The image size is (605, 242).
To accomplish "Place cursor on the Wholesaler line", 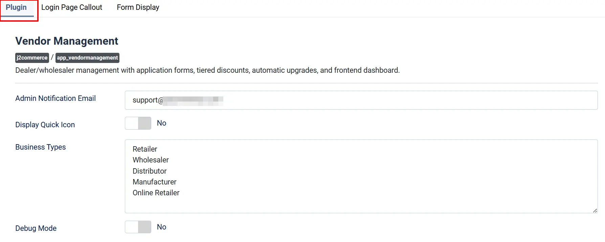I will point(151,160).
